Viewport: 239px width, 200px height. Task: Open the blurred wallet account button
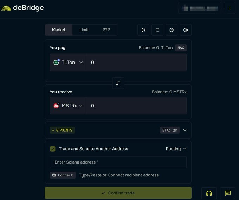pyautogui.click(x=200, y=8)
